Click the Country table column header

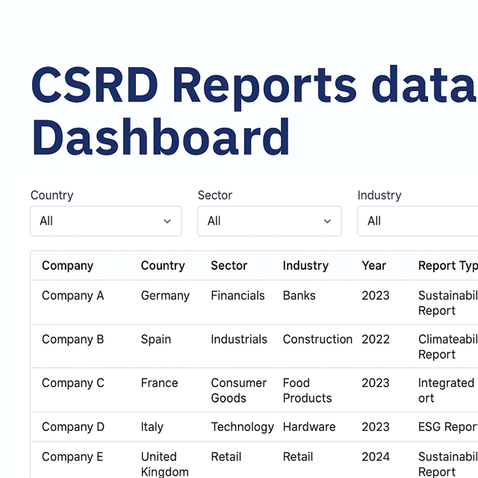point(162,265)
